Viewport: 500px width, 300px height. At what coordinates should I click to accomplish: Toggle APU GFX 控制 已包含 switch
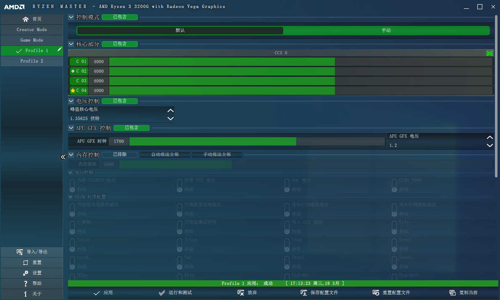[132, 128]
